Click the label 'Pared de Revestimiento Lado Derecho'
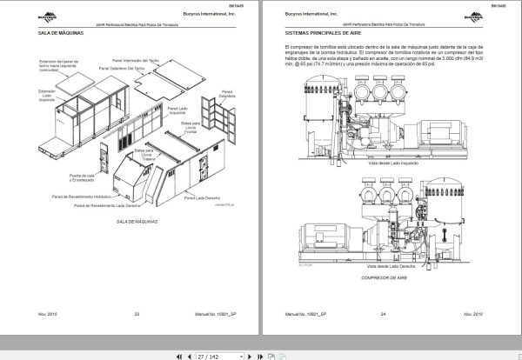The width and height of the screenshot is (522, 360). (x=107, y=205)
